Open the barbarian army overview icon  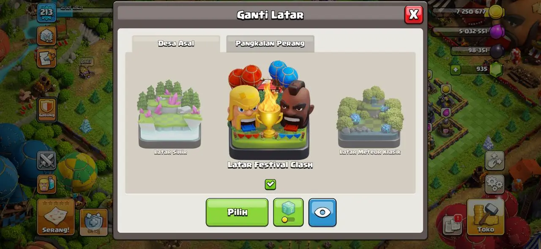click(46, 184)
